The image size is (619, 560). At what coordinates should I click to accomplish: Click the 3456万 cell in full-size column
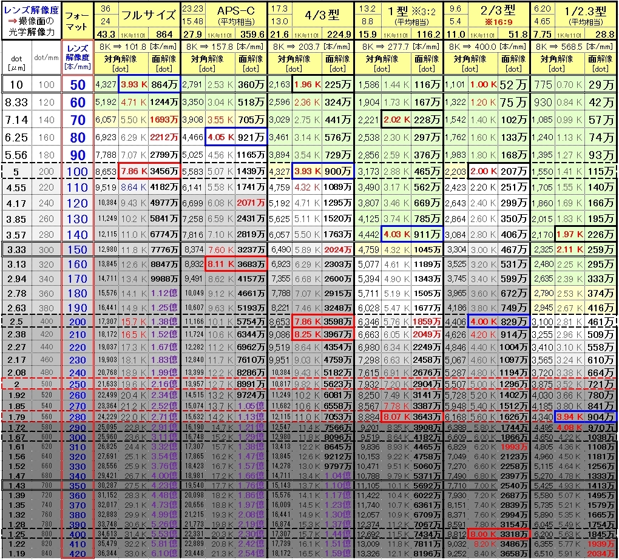point(164,172)
